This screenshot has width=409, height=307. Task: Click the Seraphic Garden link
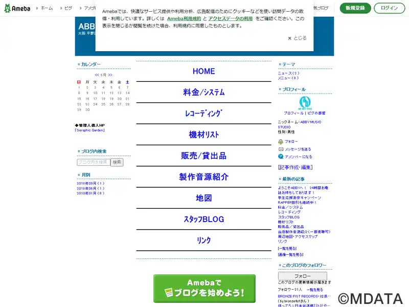90,130
